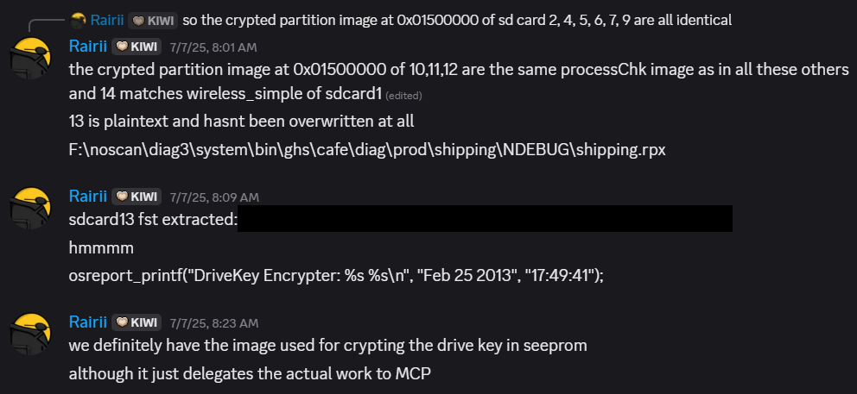Click the KIWI tag on the 8:09 AM message
857x394 pixels.
point(136,197)
